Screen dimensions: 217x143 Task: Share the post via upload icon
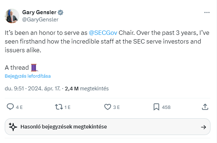[205, 107]
